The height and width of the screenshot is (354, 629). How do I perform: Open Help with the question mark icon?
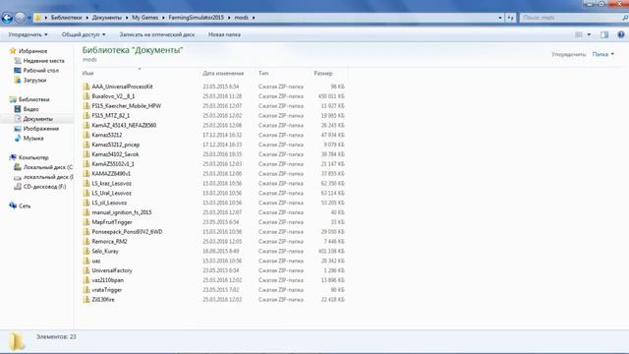(x=621, y=35)
